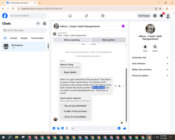
Task: Open the listing photo in right panel
Action: point(150,29)
